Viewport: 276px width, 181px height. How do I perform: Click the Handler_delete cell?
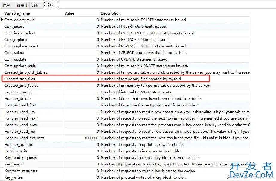pyautogui.click(x=33, y=98)
